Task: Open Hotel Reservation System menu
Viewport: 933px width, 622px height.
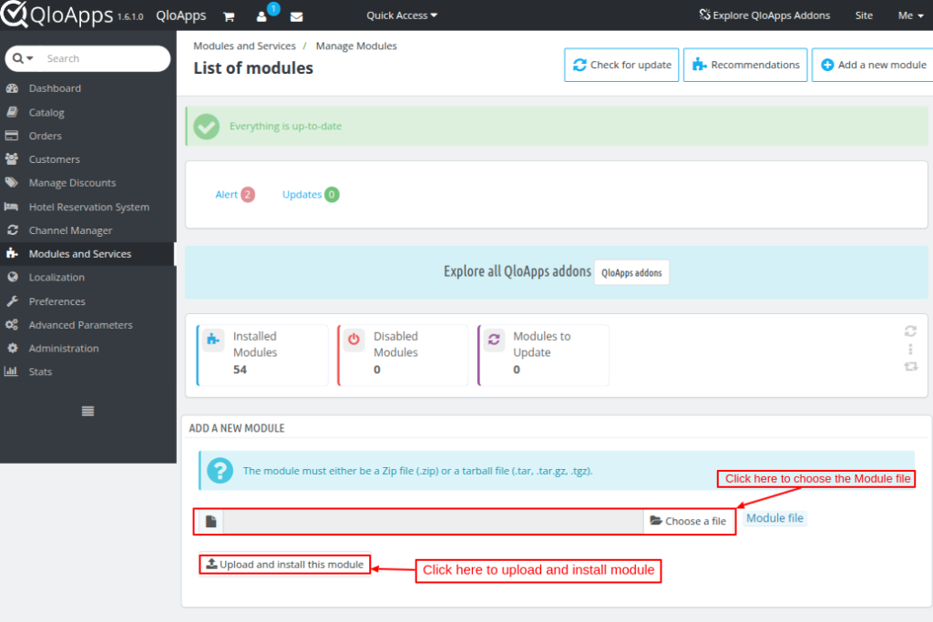Action: coord(88,207)
